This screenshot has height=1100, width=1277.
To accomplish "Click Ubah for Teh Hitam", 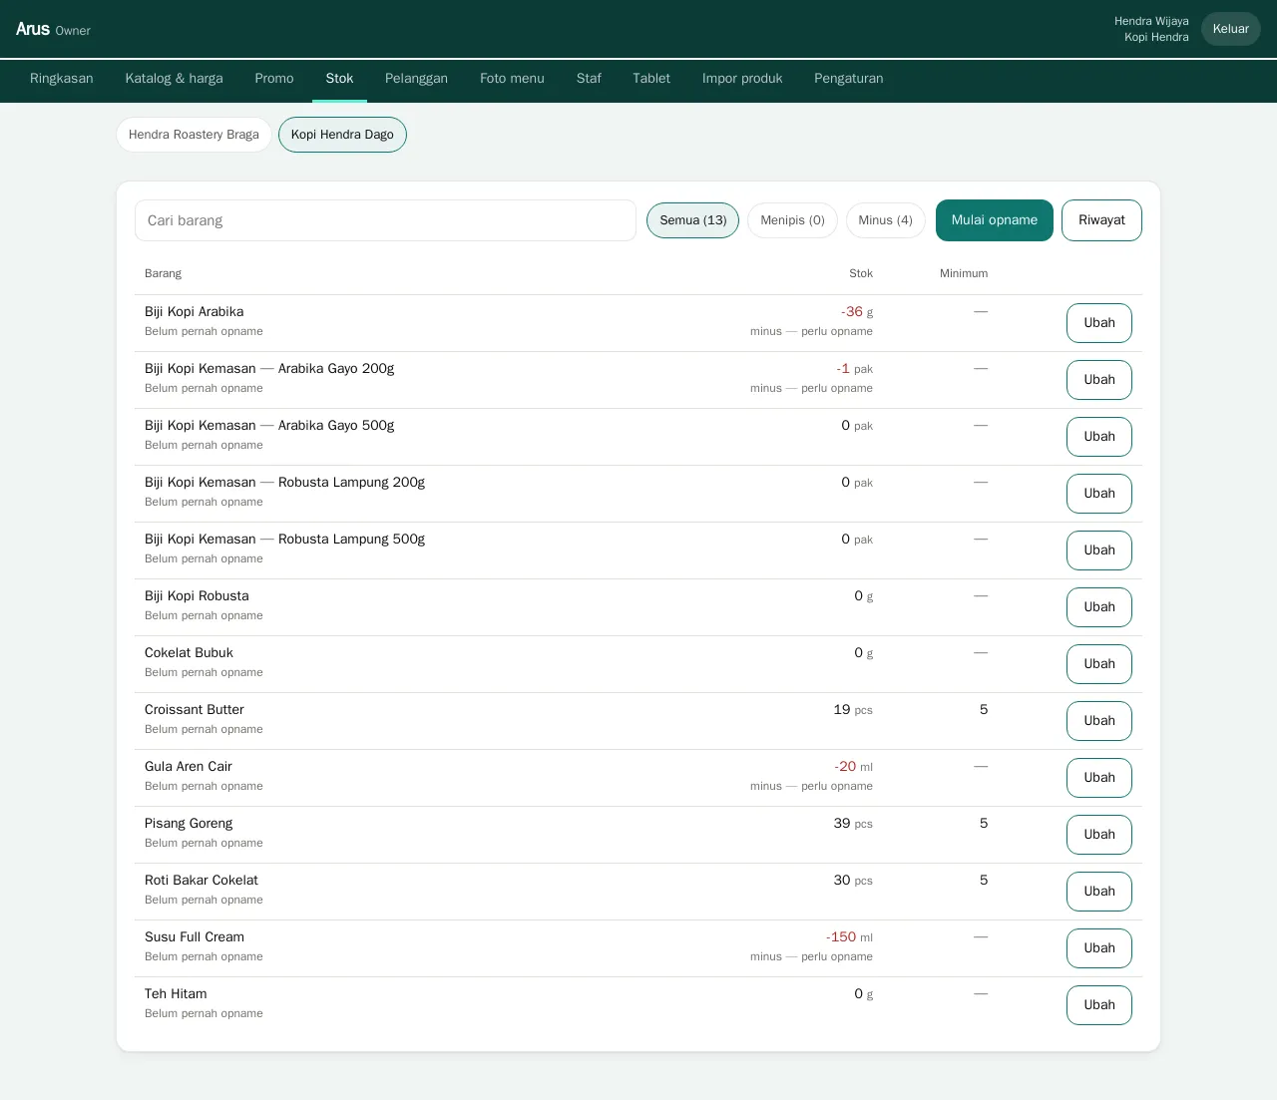I will [1099, 1005].
